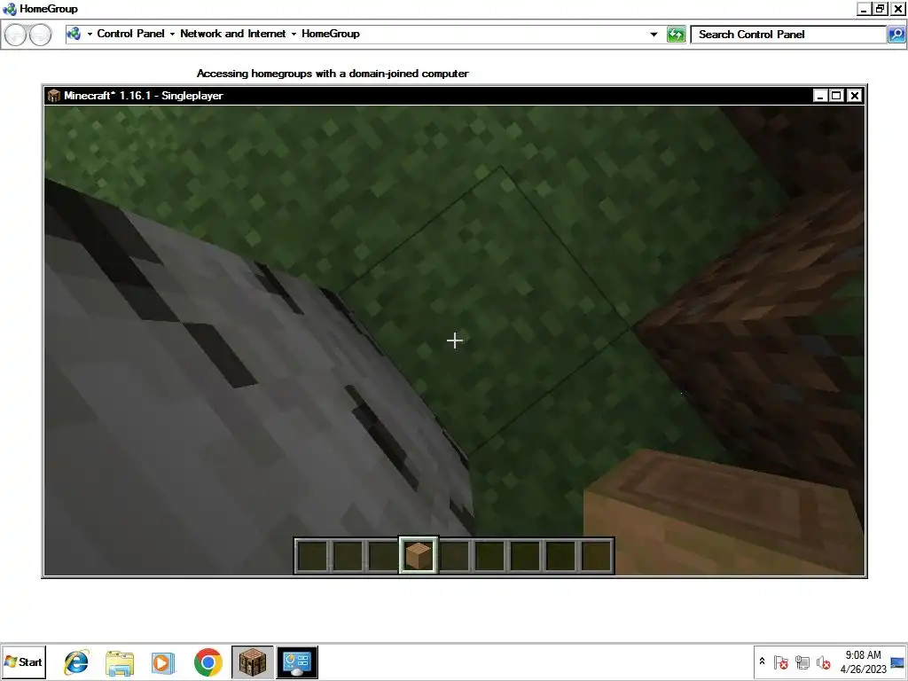Expand dropdown arrow before Control Panel

pyautogui.click(x=90, y=35)
